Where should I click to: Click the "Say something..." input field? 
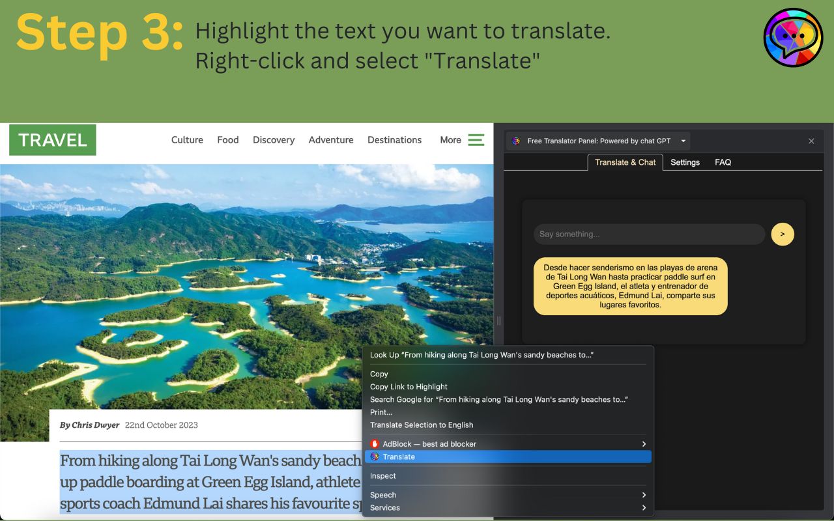tap(648, 234)
